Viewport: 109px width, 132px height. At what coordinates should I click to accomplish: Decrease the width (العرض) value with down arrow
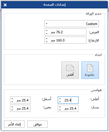(47, 34)
